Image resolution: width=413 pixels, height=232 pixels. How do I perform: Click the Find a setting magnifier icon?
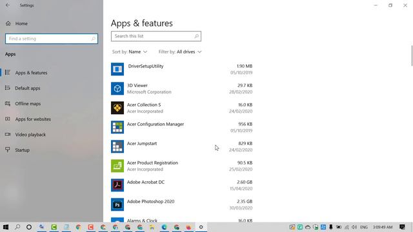coord(93,39)
